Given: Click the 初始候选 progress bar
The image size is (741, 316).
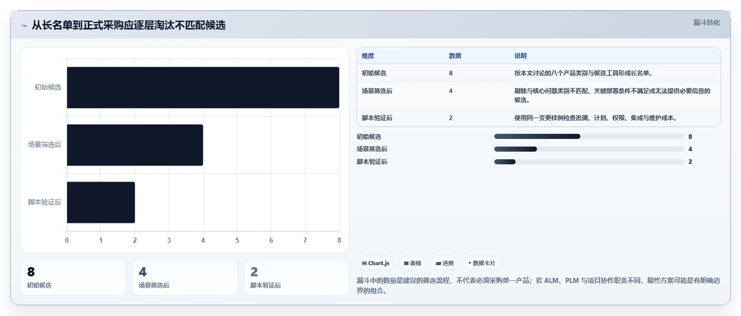Looking at the screenshot, I should 589,136.
